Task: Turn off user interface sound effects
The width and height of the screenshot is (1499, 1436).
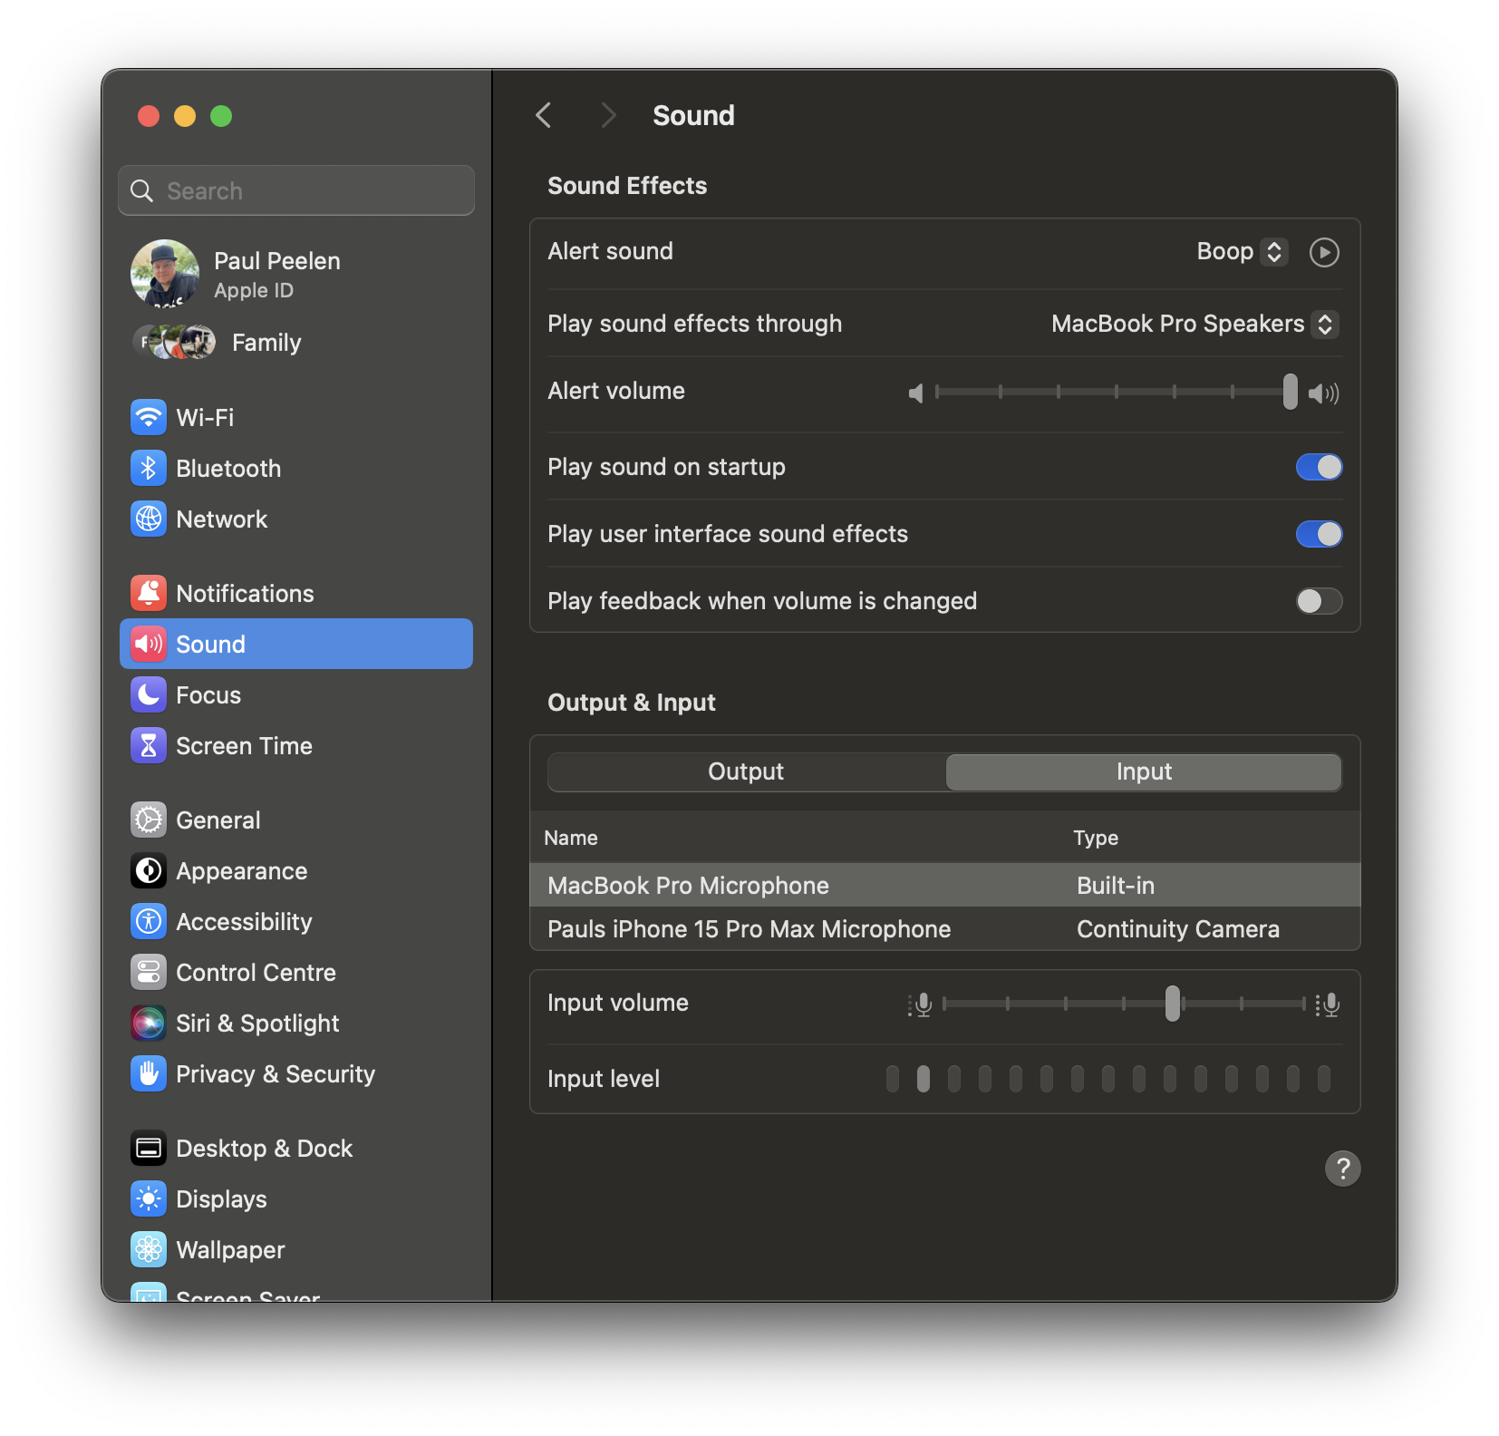Action: pos(1319,534)
